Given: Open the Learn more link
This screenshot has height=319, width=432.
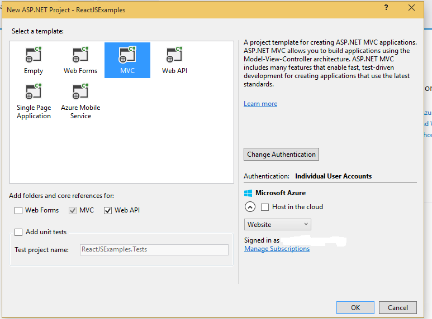Looking at the screenshot, I should tap(260, 104).
